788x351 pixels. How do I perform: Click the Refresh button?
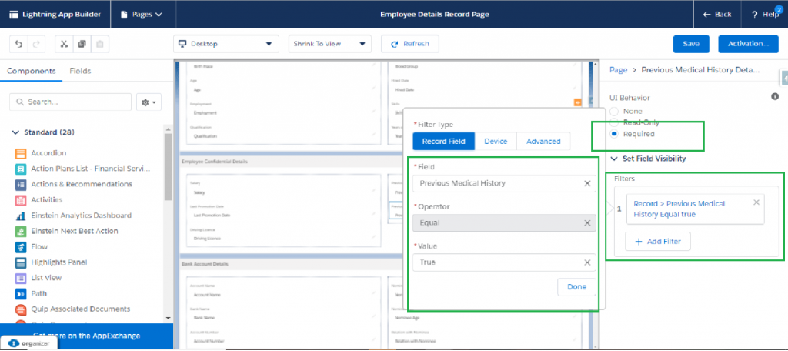coord(409,44)
